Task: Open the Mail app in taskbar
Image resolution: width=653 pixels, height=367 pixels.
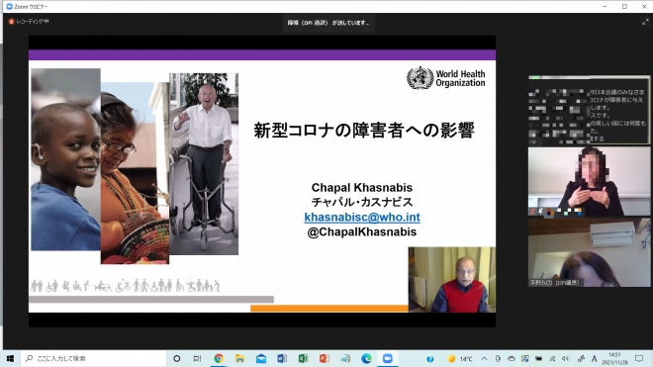Action: 261,359
